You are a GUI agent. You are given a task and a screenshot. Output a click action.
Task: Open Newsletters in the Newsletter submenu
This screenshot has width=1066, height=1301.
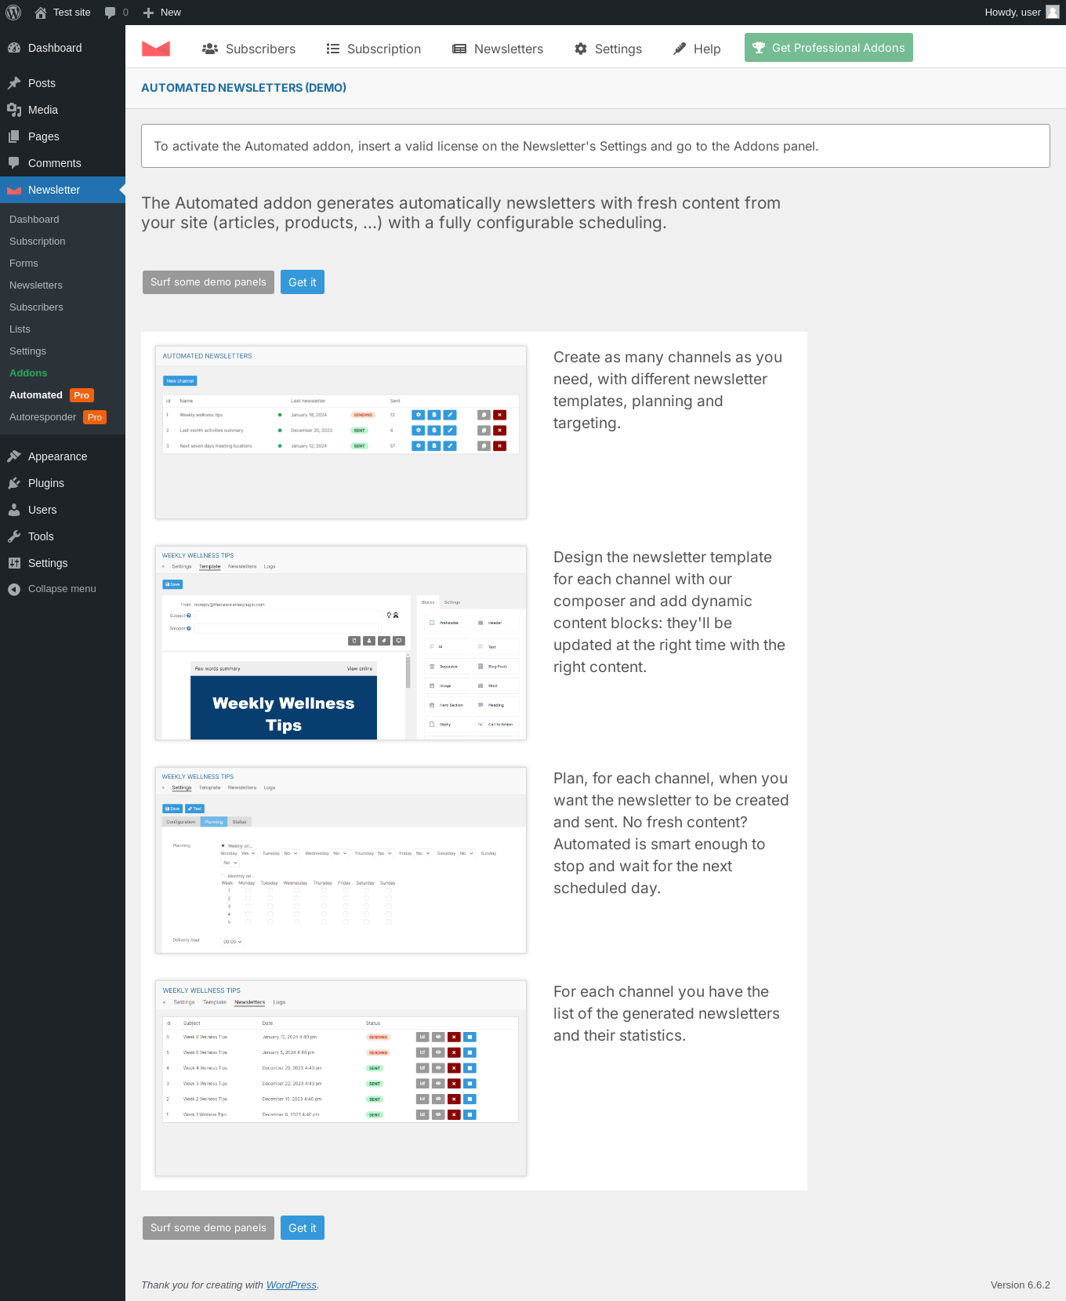[36, 285]
